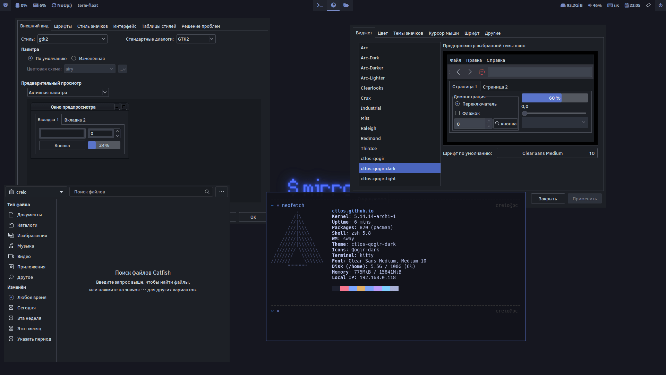Viewport: 666px width, 375px height.
Task: Switch to the Шрифты tab
Action: [x=63, y=26]
